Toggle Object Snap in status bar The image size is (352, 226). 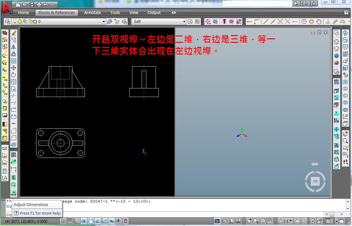tap(91, 221)
